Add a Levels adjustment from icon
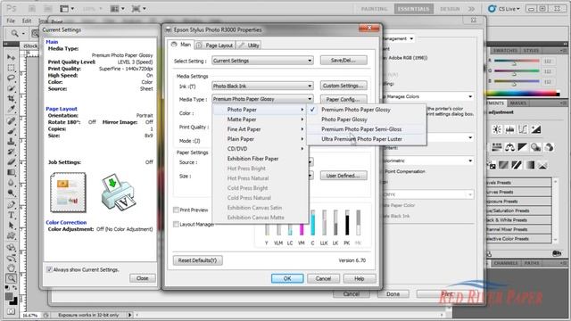 coord(509,129)
